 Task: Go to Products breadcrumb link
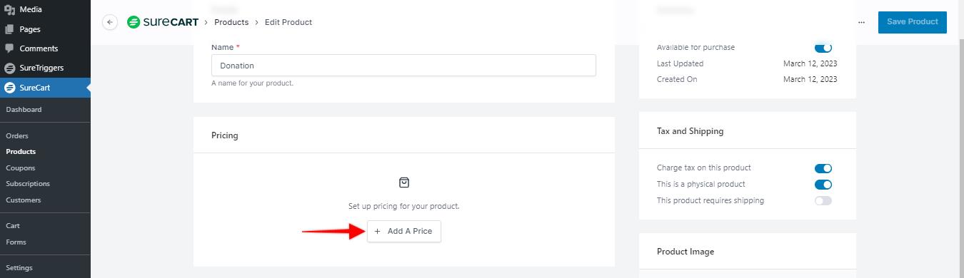(x=231, y=22)
